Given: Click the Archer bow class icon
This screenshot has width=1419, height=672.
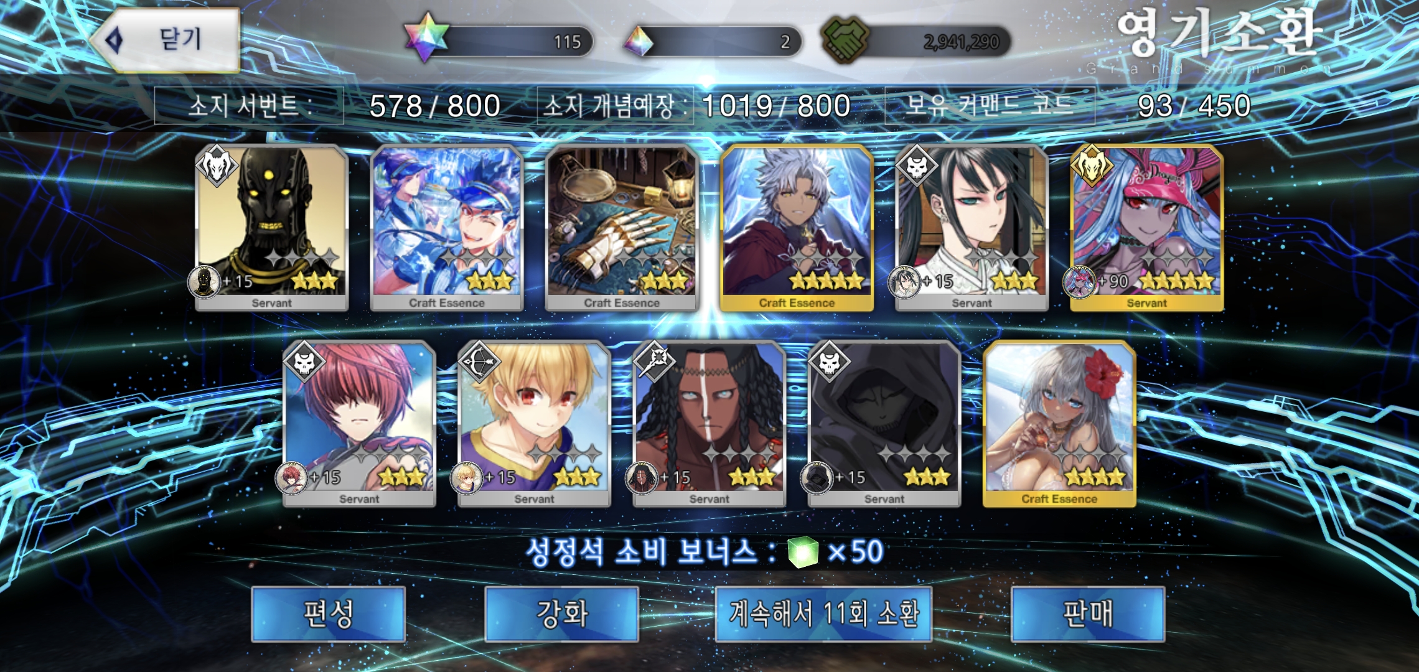Looking at the screenshot, I should [x=479, y=361].
